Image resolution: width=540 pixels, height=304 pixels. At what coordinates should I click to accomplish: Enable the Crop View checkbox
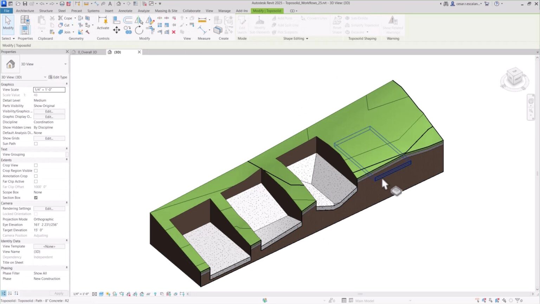36,165
